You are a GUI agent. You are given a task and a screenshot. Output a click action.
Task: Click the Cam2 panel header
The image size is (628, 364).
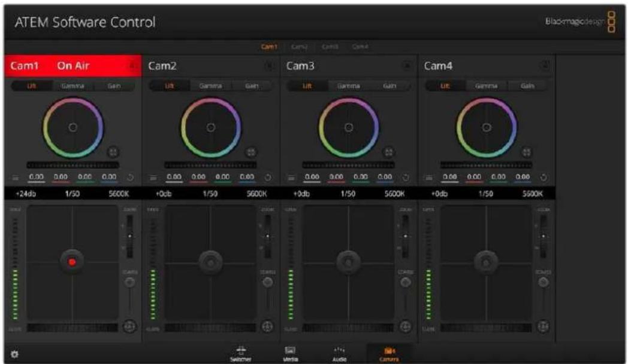[211, 66]
